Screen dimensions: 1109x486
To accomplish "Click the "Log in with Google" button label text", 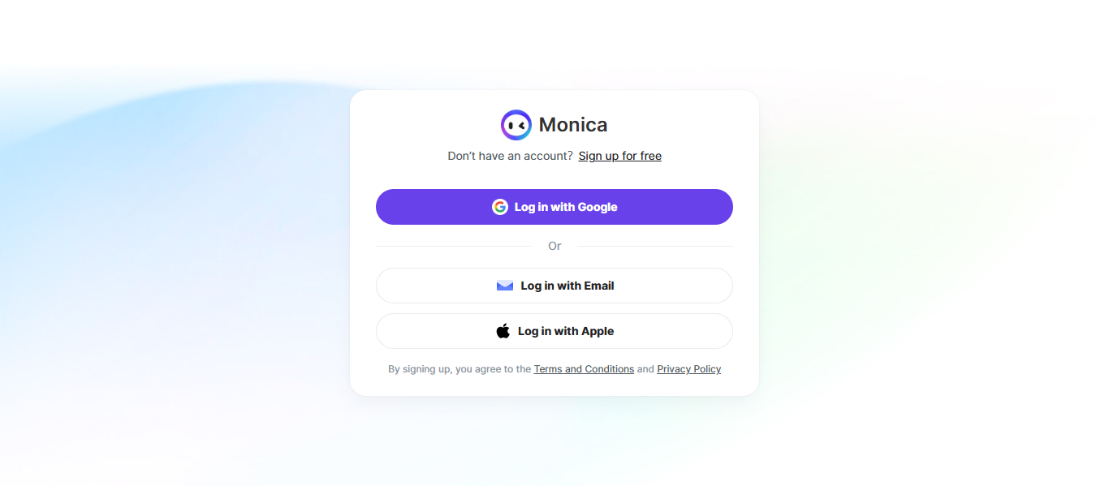I will tap(566, 207).
